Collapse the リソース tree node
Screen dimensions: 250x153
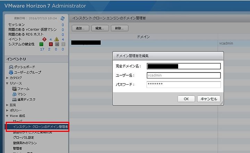[7, 83]
